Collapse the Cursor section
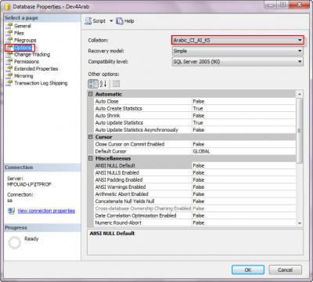The height and width of the screenshot is (282, 313). pos(91,137)
